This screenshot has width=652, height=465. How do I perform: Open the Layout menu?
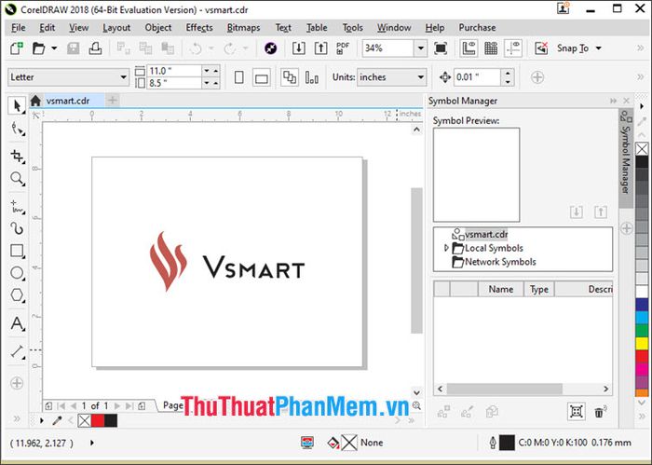116,27
